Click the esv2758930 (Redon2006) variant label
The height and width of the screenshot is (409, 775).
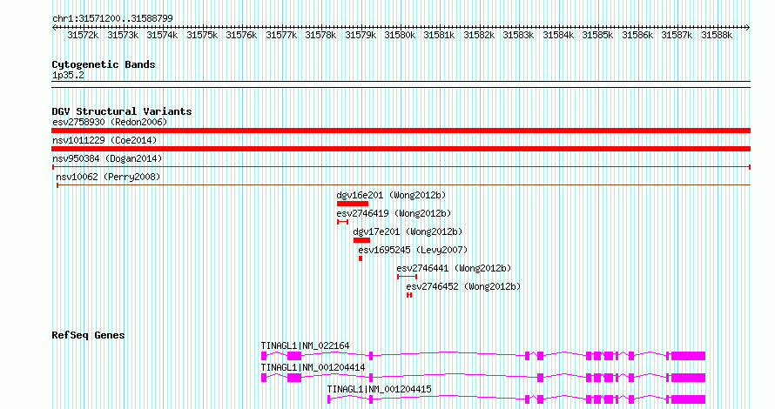click(110, 122)
